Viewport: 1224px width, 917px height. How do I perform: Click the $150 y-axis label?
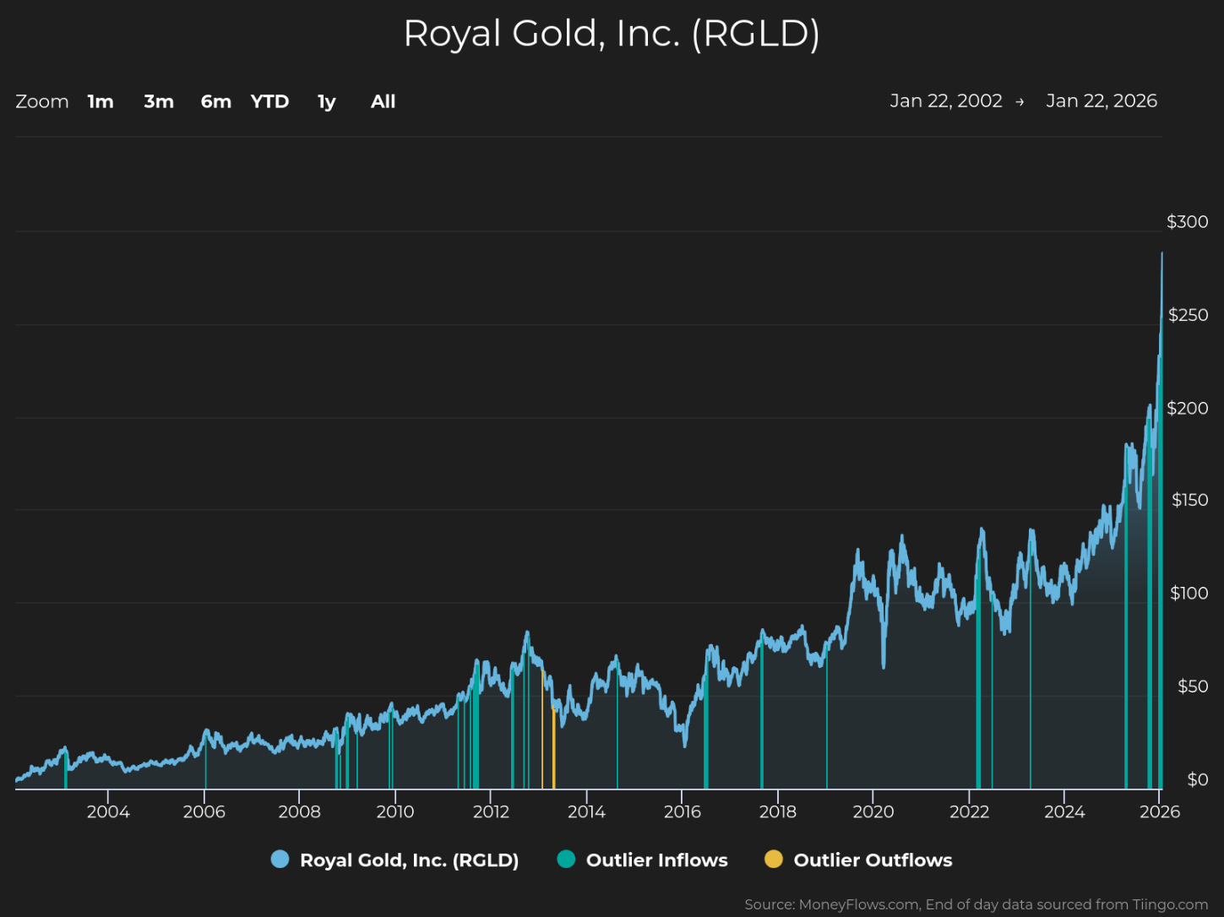(1190, 500)
